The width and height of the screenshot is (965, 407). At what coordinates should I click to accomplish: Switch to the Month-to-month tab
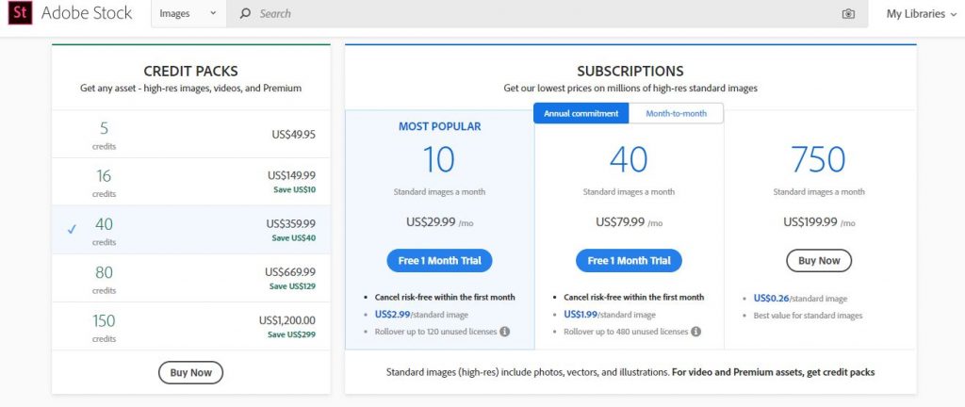coord(676,113)
